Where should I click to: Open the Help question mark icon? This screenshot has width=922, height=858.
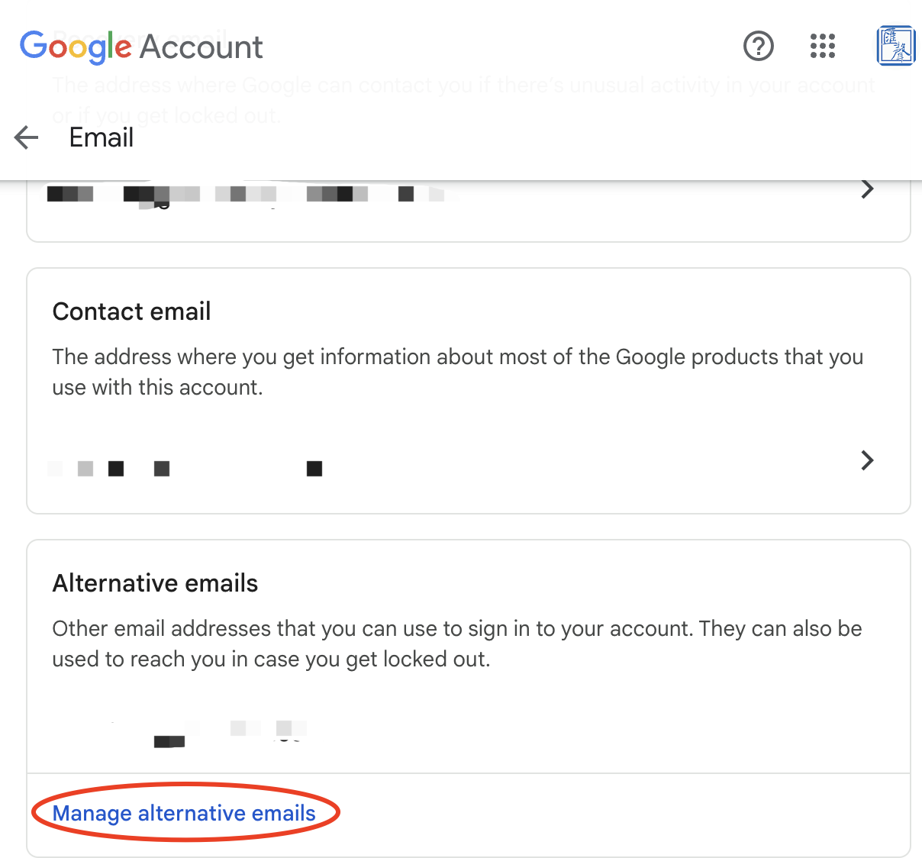pos(758,47)
